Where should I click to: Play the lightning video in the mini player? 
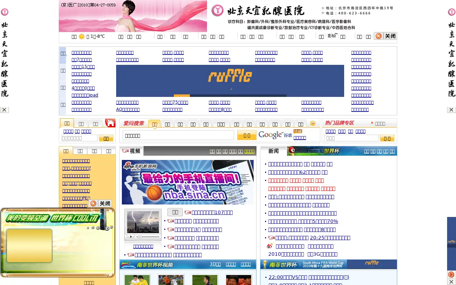(x=130, y=237)
